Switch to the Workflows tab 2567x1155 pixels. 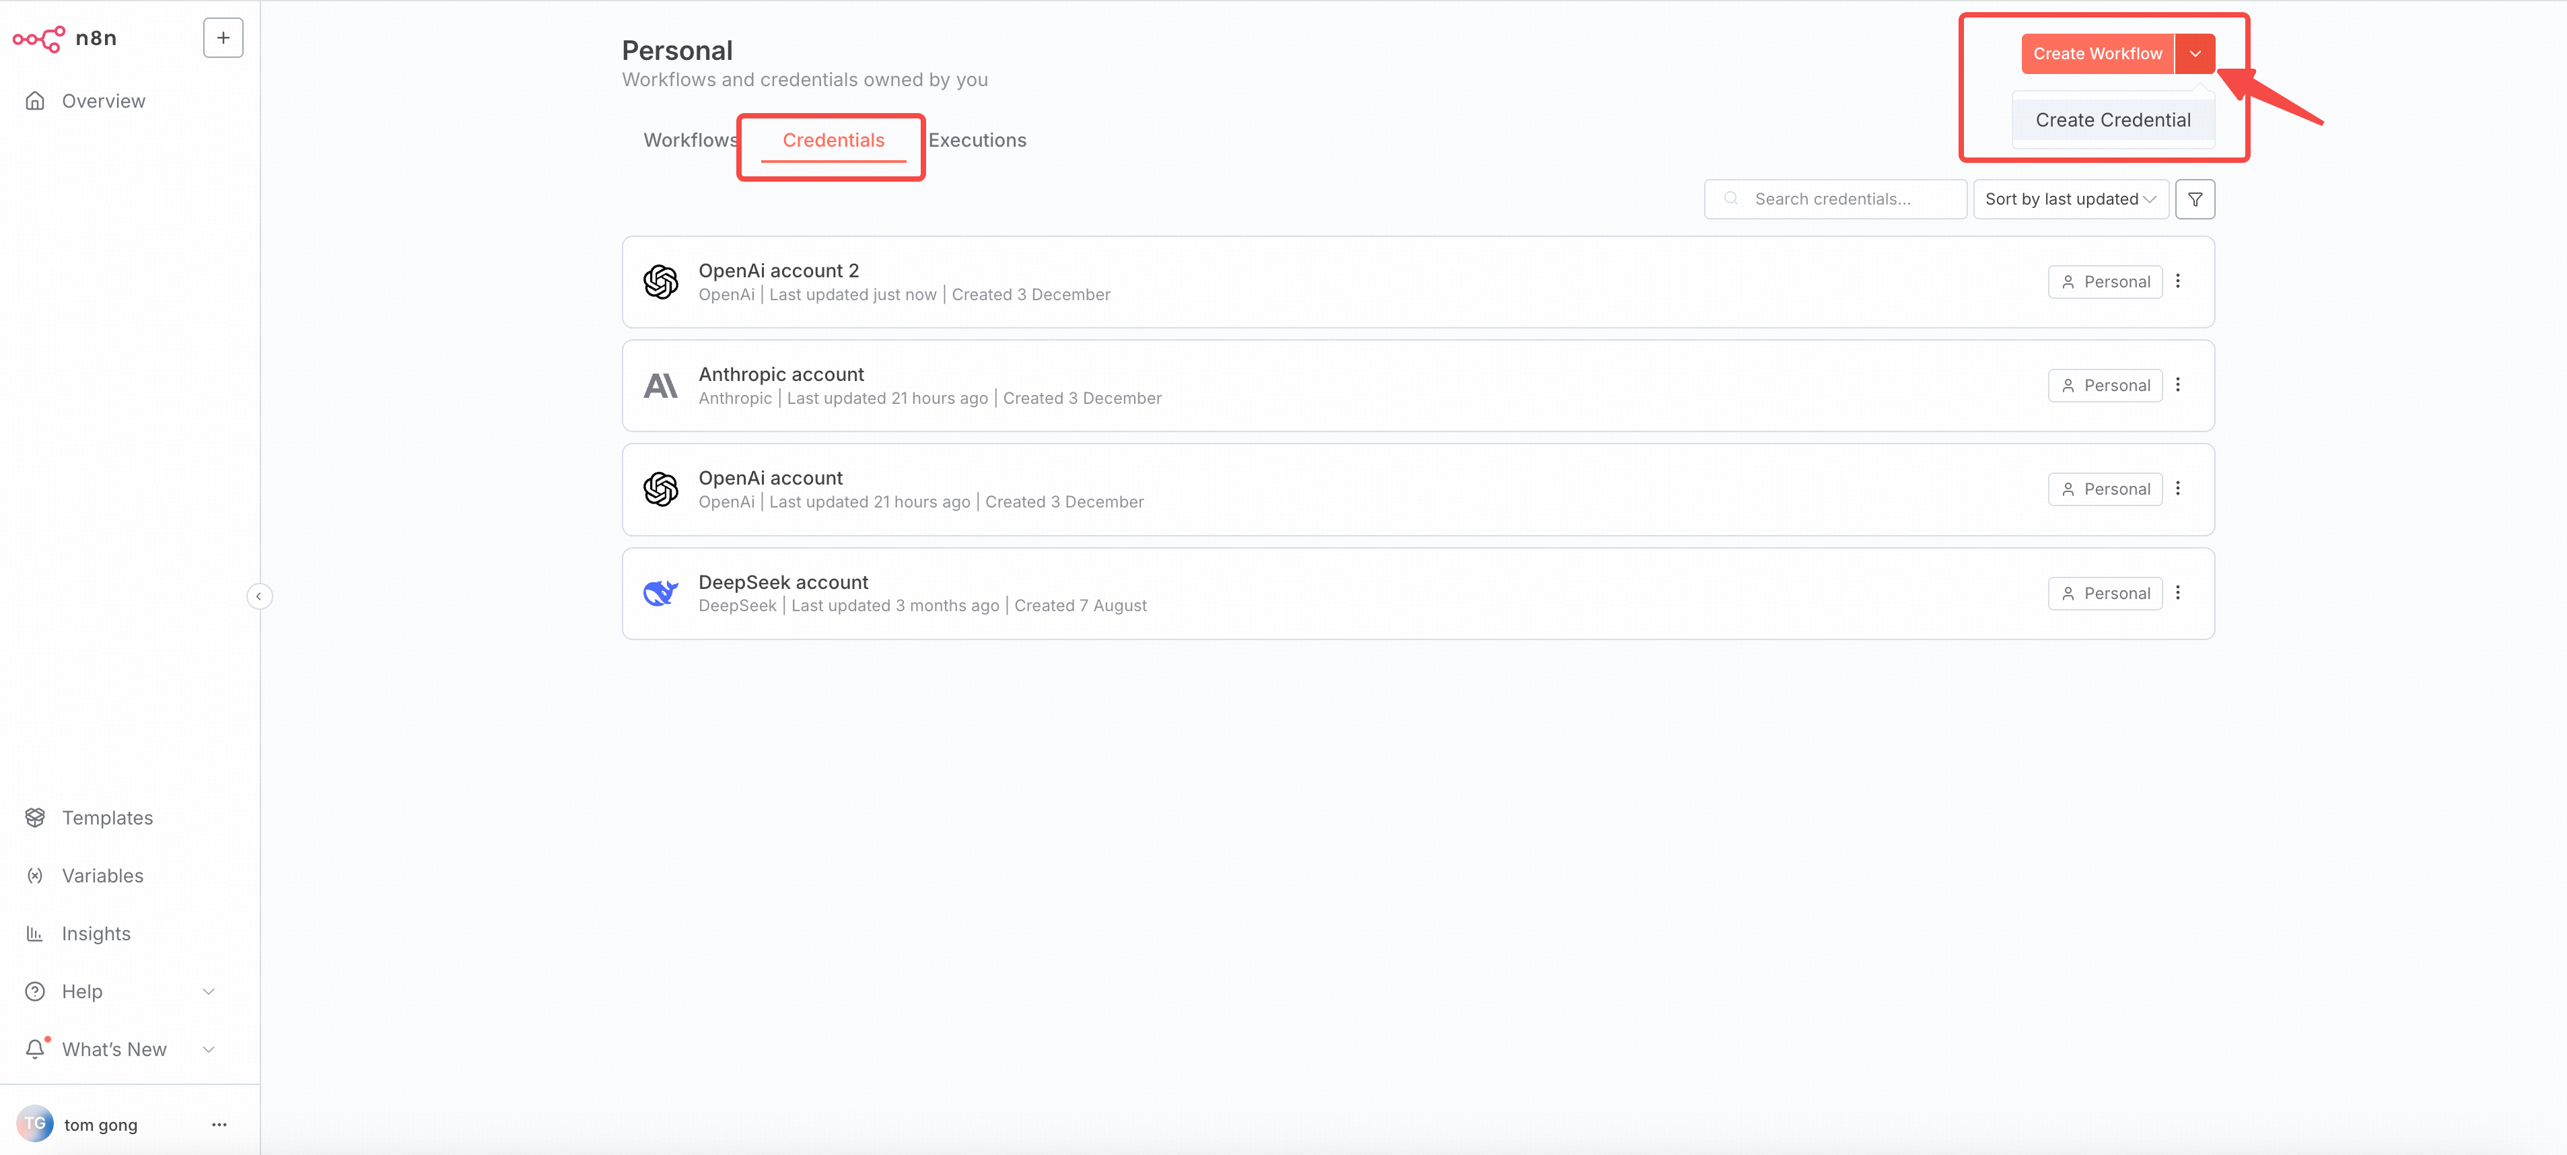(x=690, y=141)
